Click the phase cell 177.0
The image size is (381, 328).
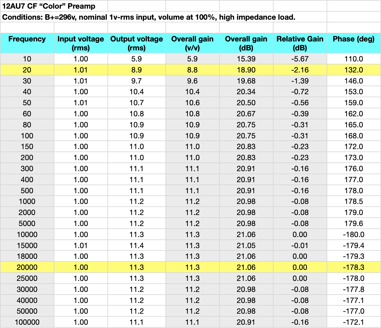pos(354,180)
